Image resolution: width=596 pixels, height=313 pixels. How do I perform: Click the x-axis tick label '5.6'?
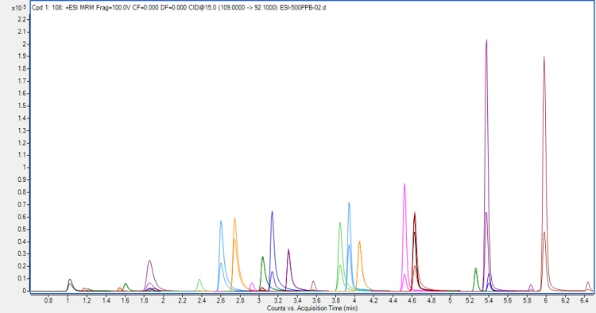coord(508,300)
